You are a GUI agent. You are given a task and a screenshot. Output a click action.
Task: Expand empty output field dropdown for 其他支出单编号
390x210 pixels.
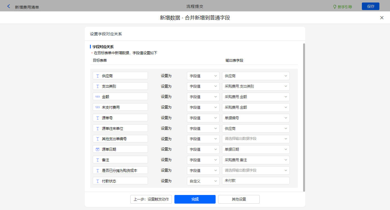[x=255, y=139]
